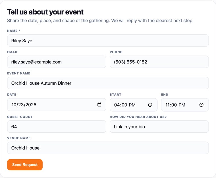Select the End time field 11:00 PM
216x178 pixels.
tap(185, 105)
